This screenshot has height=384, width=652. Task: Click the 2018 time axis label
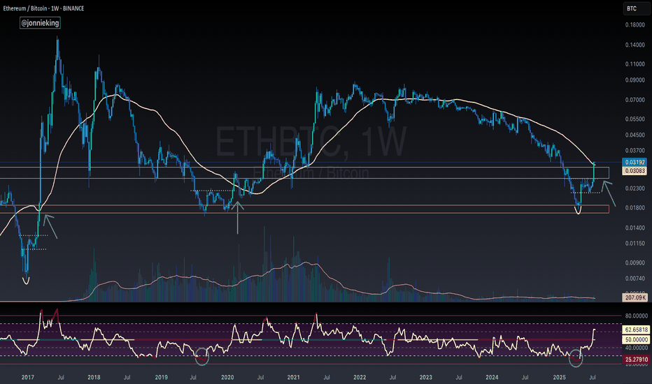point(94,377)
